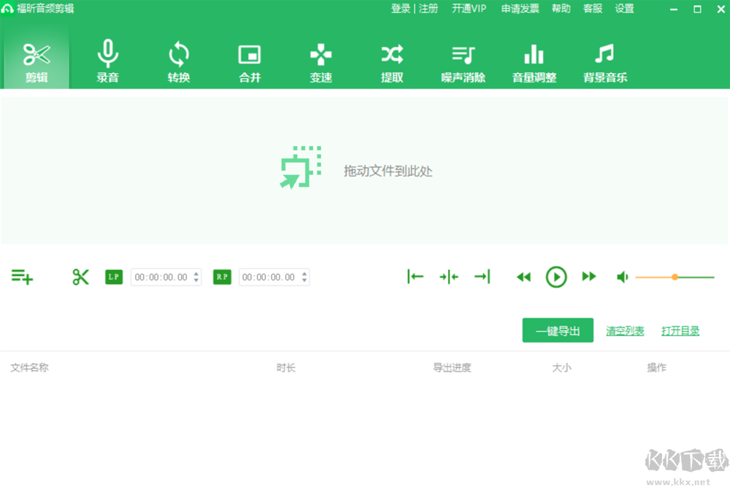730x487 pixels.
Task: Increase the left point time with stepper
Action: pyautogui.click(x=194, y=273)
